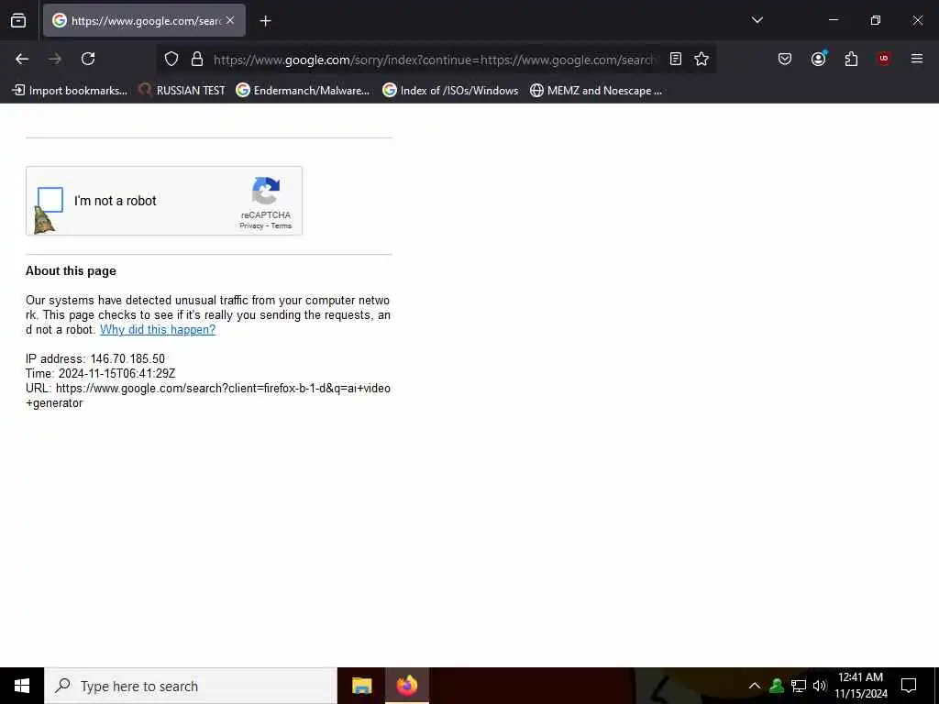Open Windows Start menu
Viewport: 939px width, 704px height.
coord(22,686)
